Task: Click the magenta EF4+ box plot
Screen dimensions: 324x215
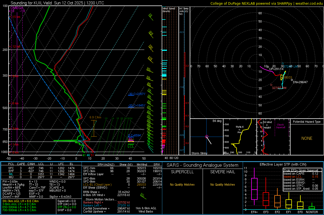Action: click(x=254, y=186)
